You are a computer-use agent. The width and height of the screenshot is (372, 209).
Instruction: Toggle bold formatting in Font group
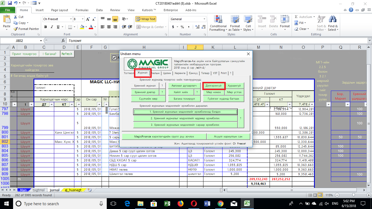[45, 27]
